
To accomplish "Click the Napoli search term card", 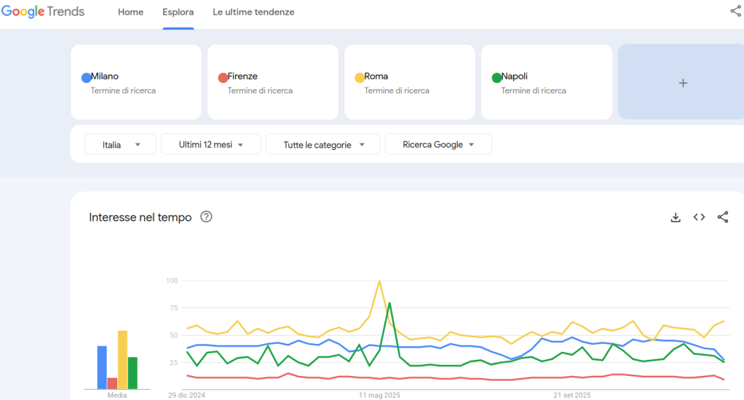I will pyautogui.click(x=546, y=82).
